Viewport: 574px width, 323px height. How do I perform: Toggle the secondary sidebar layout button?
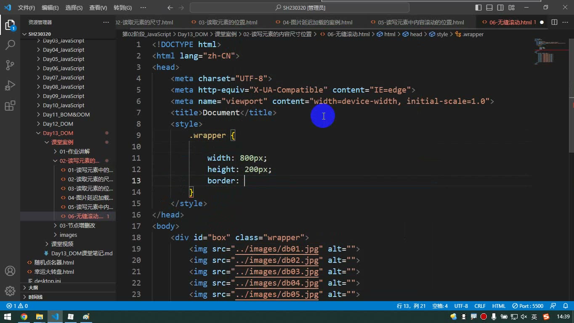tap(500, 8)
